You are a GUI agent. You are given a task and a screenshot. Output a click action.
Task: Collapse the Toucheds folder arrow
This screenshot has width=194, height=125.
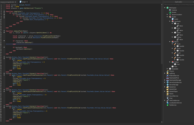(170, 21)
